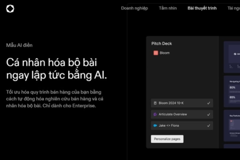This screenshot has height=160, width=240.
Task: Click the white hexagon logo icon
Action: click(10, 9)
